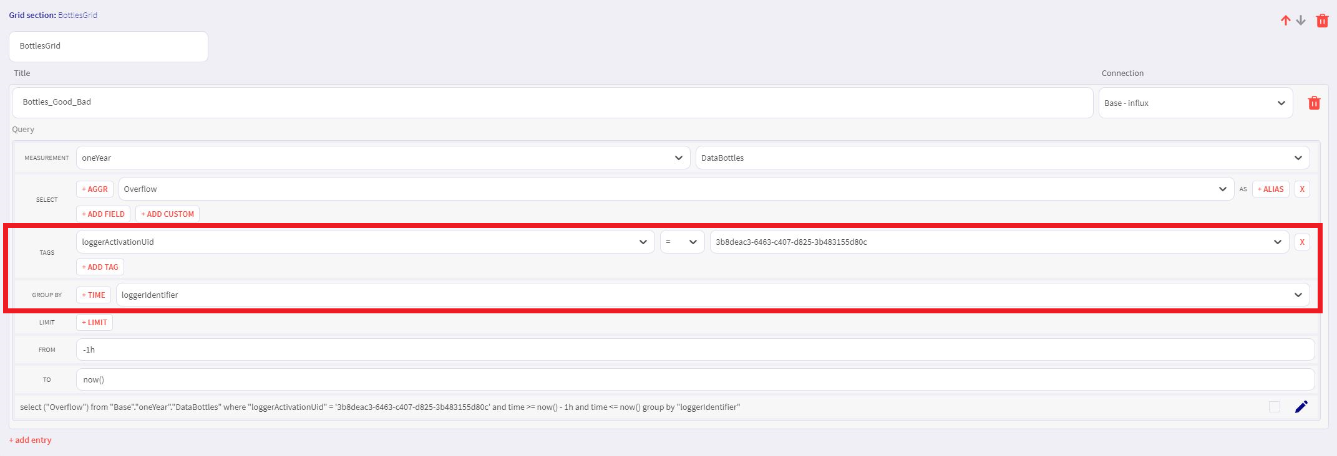Focus the TO field containing now()

click(695, 379)
